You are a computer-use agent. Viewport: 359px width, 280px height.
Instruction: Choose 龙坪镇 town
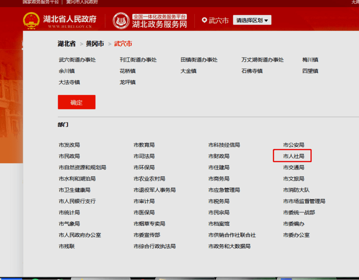click(x=128, y=82)
